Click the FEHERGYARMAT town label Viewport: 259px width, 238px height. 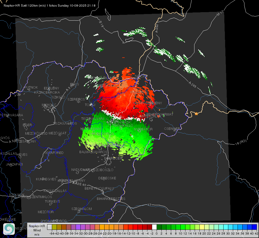click(160, 114)
